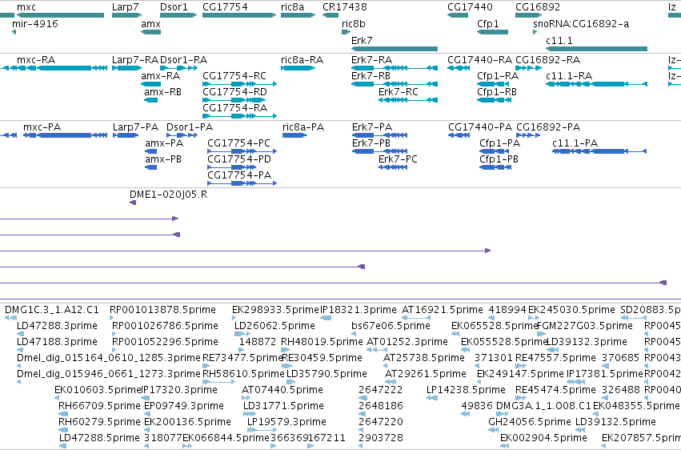Click the amx gene bar
681x450 pixels.
tap(150, 32)
